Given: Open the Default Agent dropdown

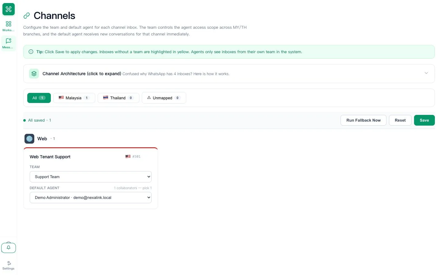Looking at the screenshot, I should [91, 198].
